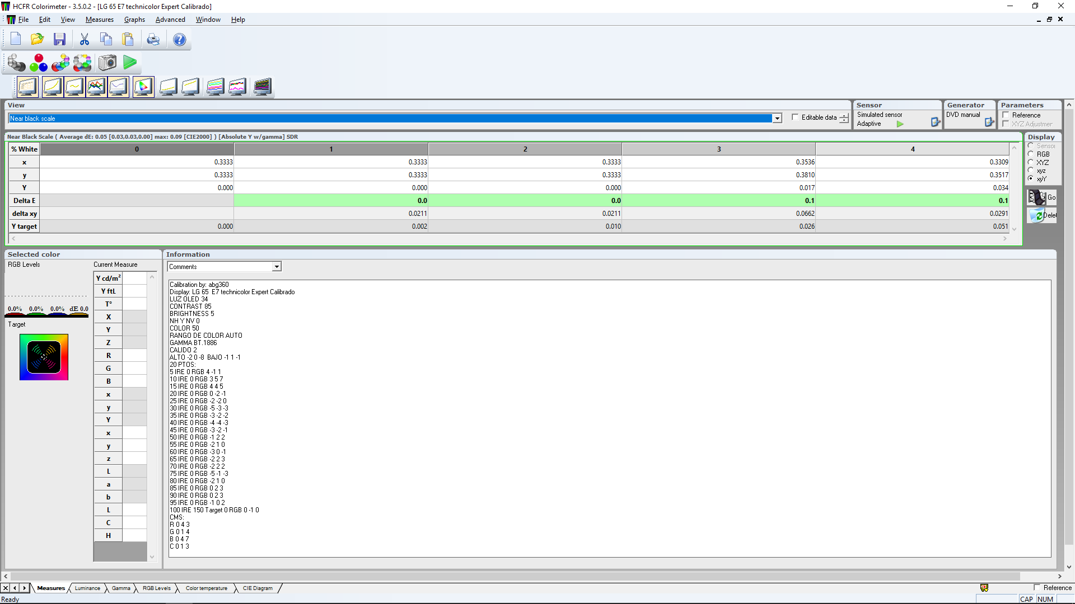Measure primaries with red green blue balls
Viewport: 1075px width, 604px height.
pyautogui.click(x=39, y=63)
